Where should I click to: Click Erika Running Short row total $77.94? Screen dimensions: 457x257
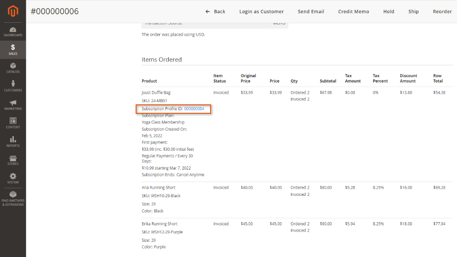pos(439,224)
